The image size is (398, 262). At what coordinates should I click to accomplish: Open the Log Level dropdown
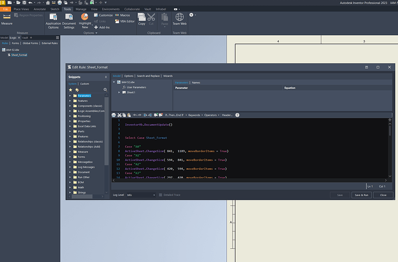(140, 195)
